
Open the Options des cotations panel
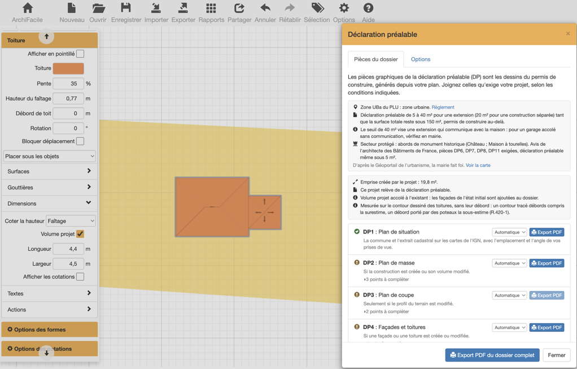50,349
